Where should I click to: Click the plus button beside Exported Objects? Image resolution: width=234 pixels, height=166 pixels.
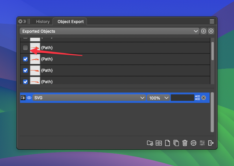pos(204,31)
